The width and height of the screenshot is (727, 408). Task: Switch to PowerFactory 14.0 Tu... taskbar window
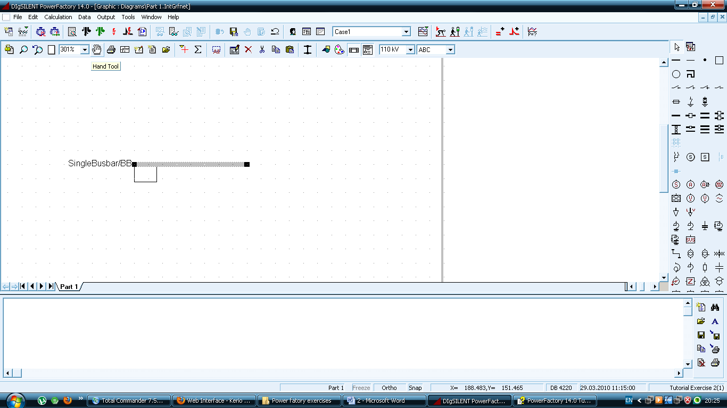pyautogui.click(x=555, y=401)
